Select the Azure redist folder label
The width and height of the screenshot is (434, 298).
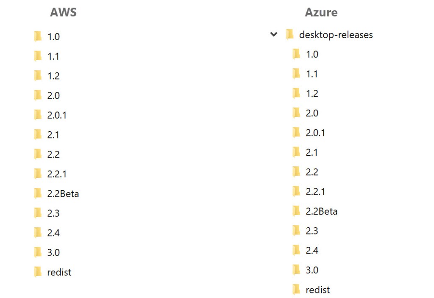[318, 290]
